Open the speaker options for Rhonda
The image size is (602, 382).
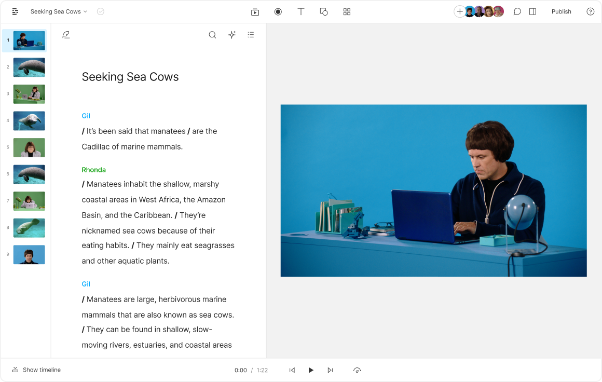point(94,170)
